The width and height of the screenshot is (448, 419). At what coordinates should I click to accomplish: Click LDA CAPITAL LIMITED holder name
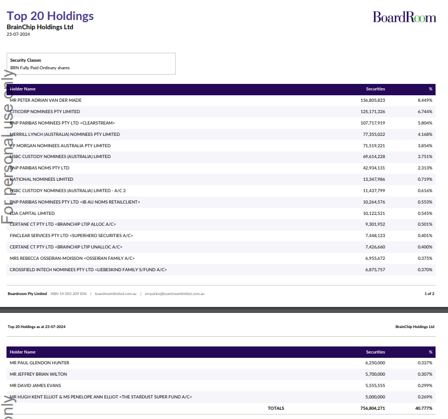(32, 213)
